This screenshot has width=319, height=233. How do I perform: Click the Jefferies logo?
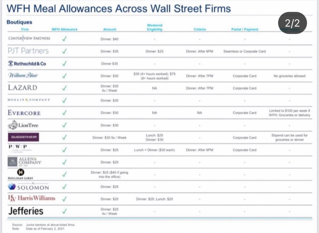click(26, 211)
